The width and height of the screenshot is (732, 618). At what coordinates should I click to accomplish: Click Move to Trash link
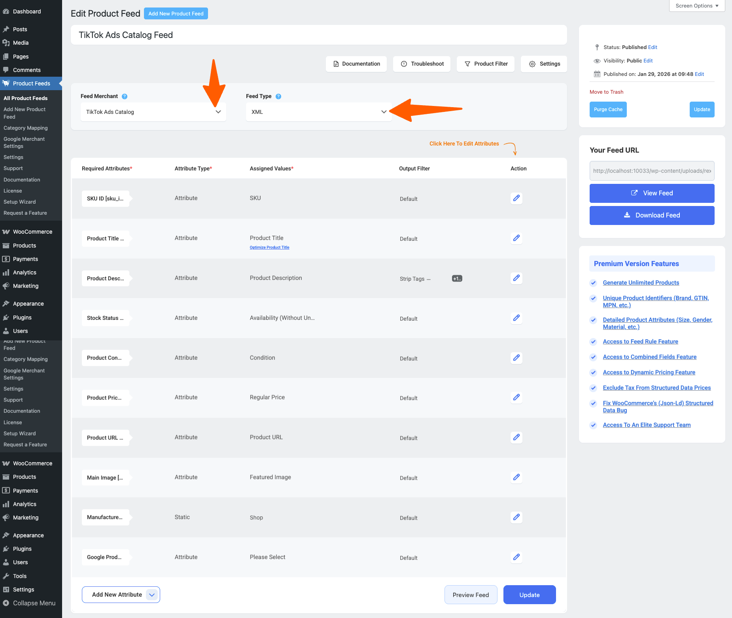(606, 92)
